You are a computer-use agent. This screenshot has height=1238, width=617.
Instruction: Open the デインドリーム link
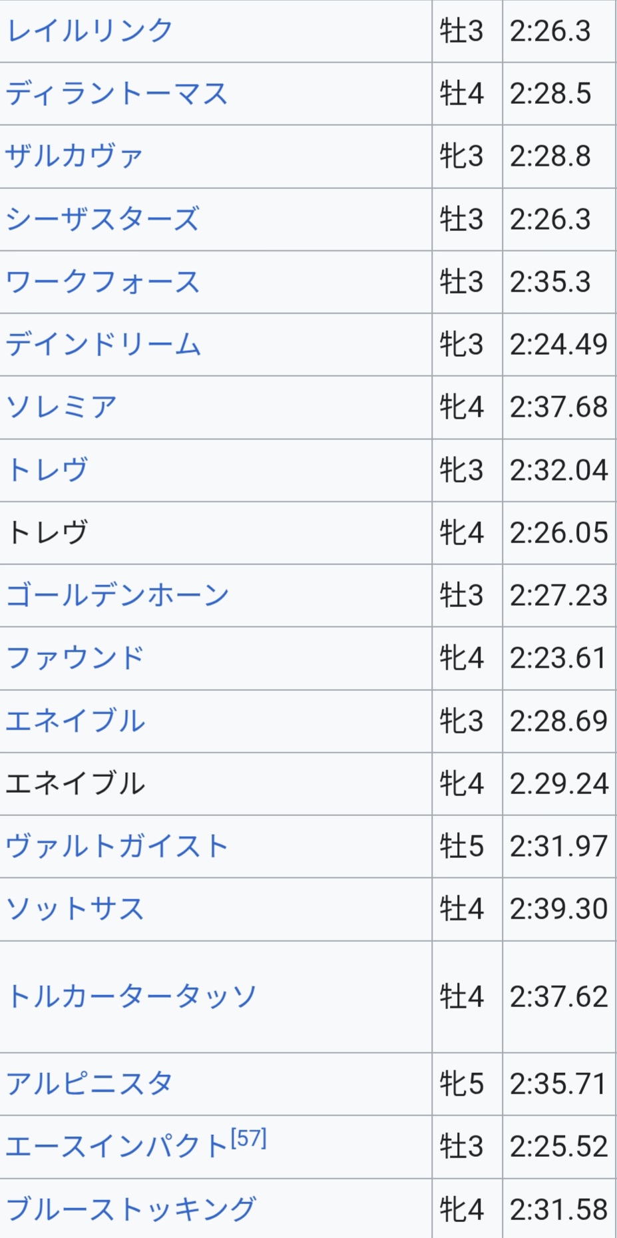103,345
